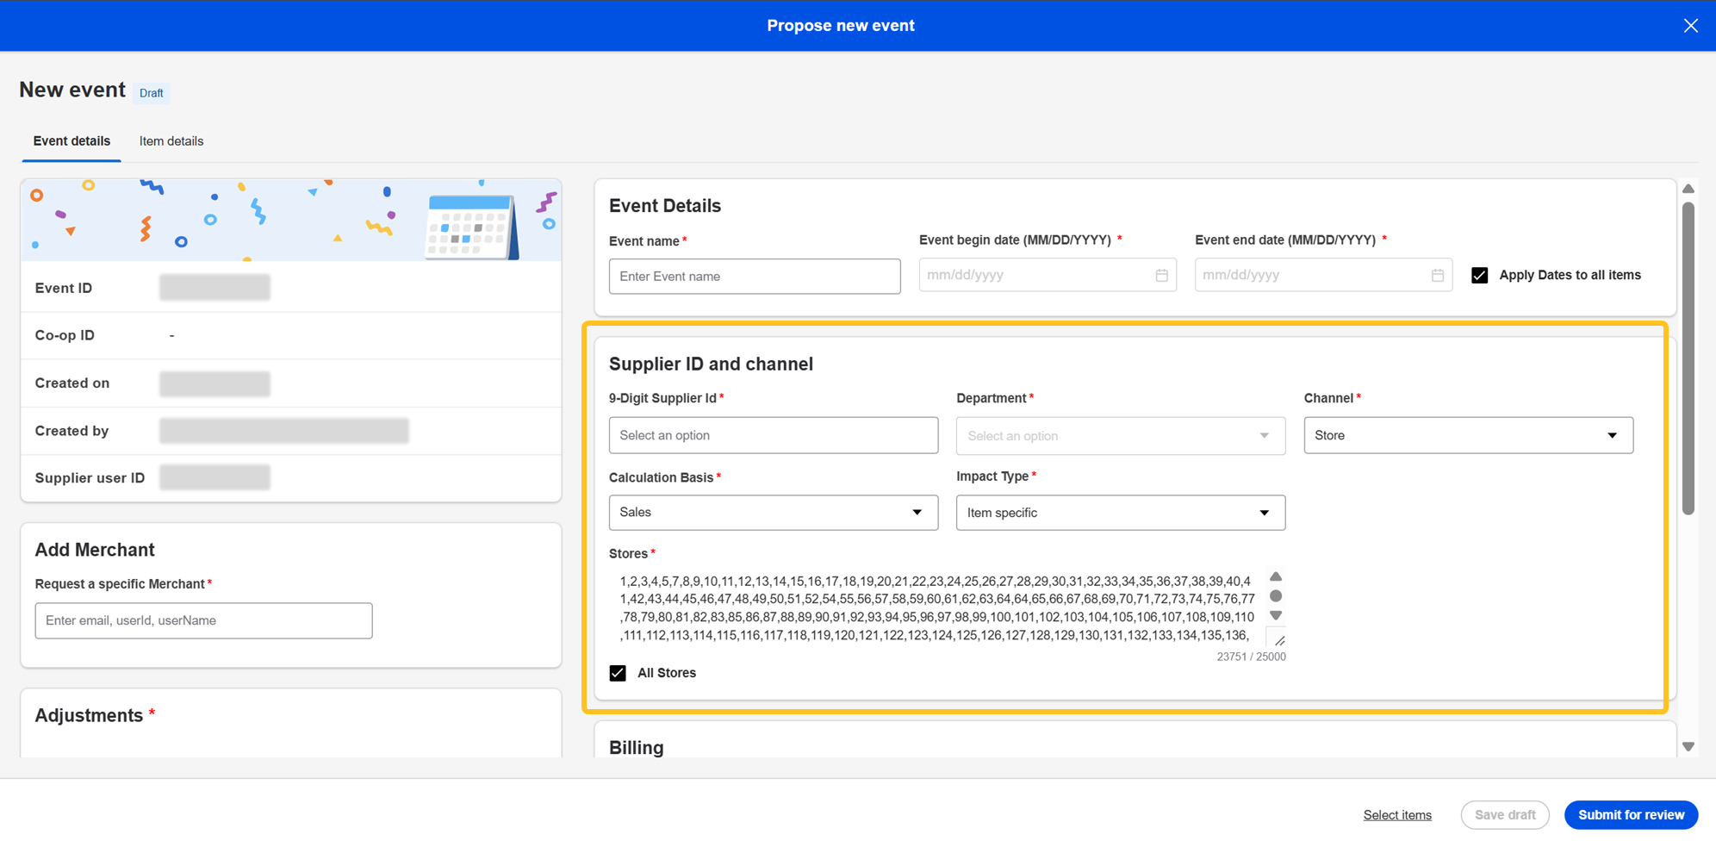
Task: Click the page scrollbar down arrow
Action: tap(1688, 747)
